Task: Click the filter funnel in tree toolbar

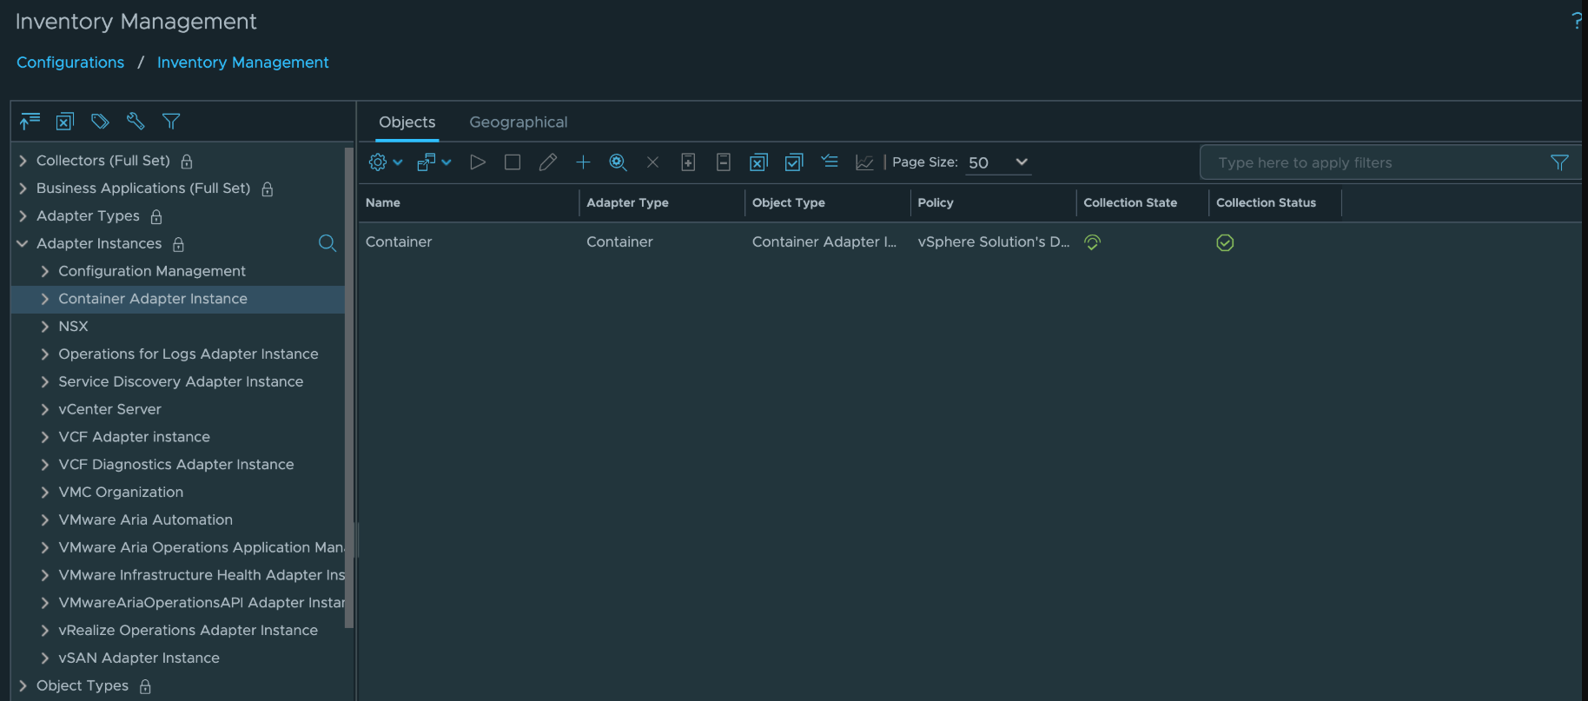Action: tap(171, 122)
